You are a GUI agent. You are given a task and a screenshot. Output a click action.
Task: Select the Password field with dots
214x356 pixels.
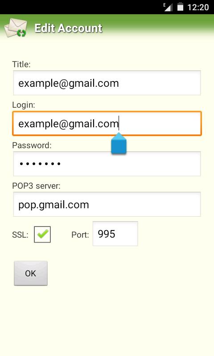(107, 164)
